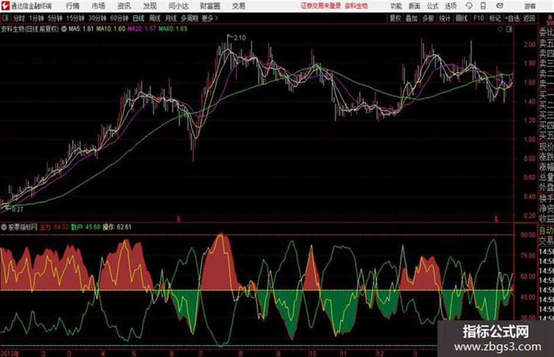This screenshot has height=357, width=554.
Task: Click the 2012年 label on the date axis
Action: tap(10, 353)
